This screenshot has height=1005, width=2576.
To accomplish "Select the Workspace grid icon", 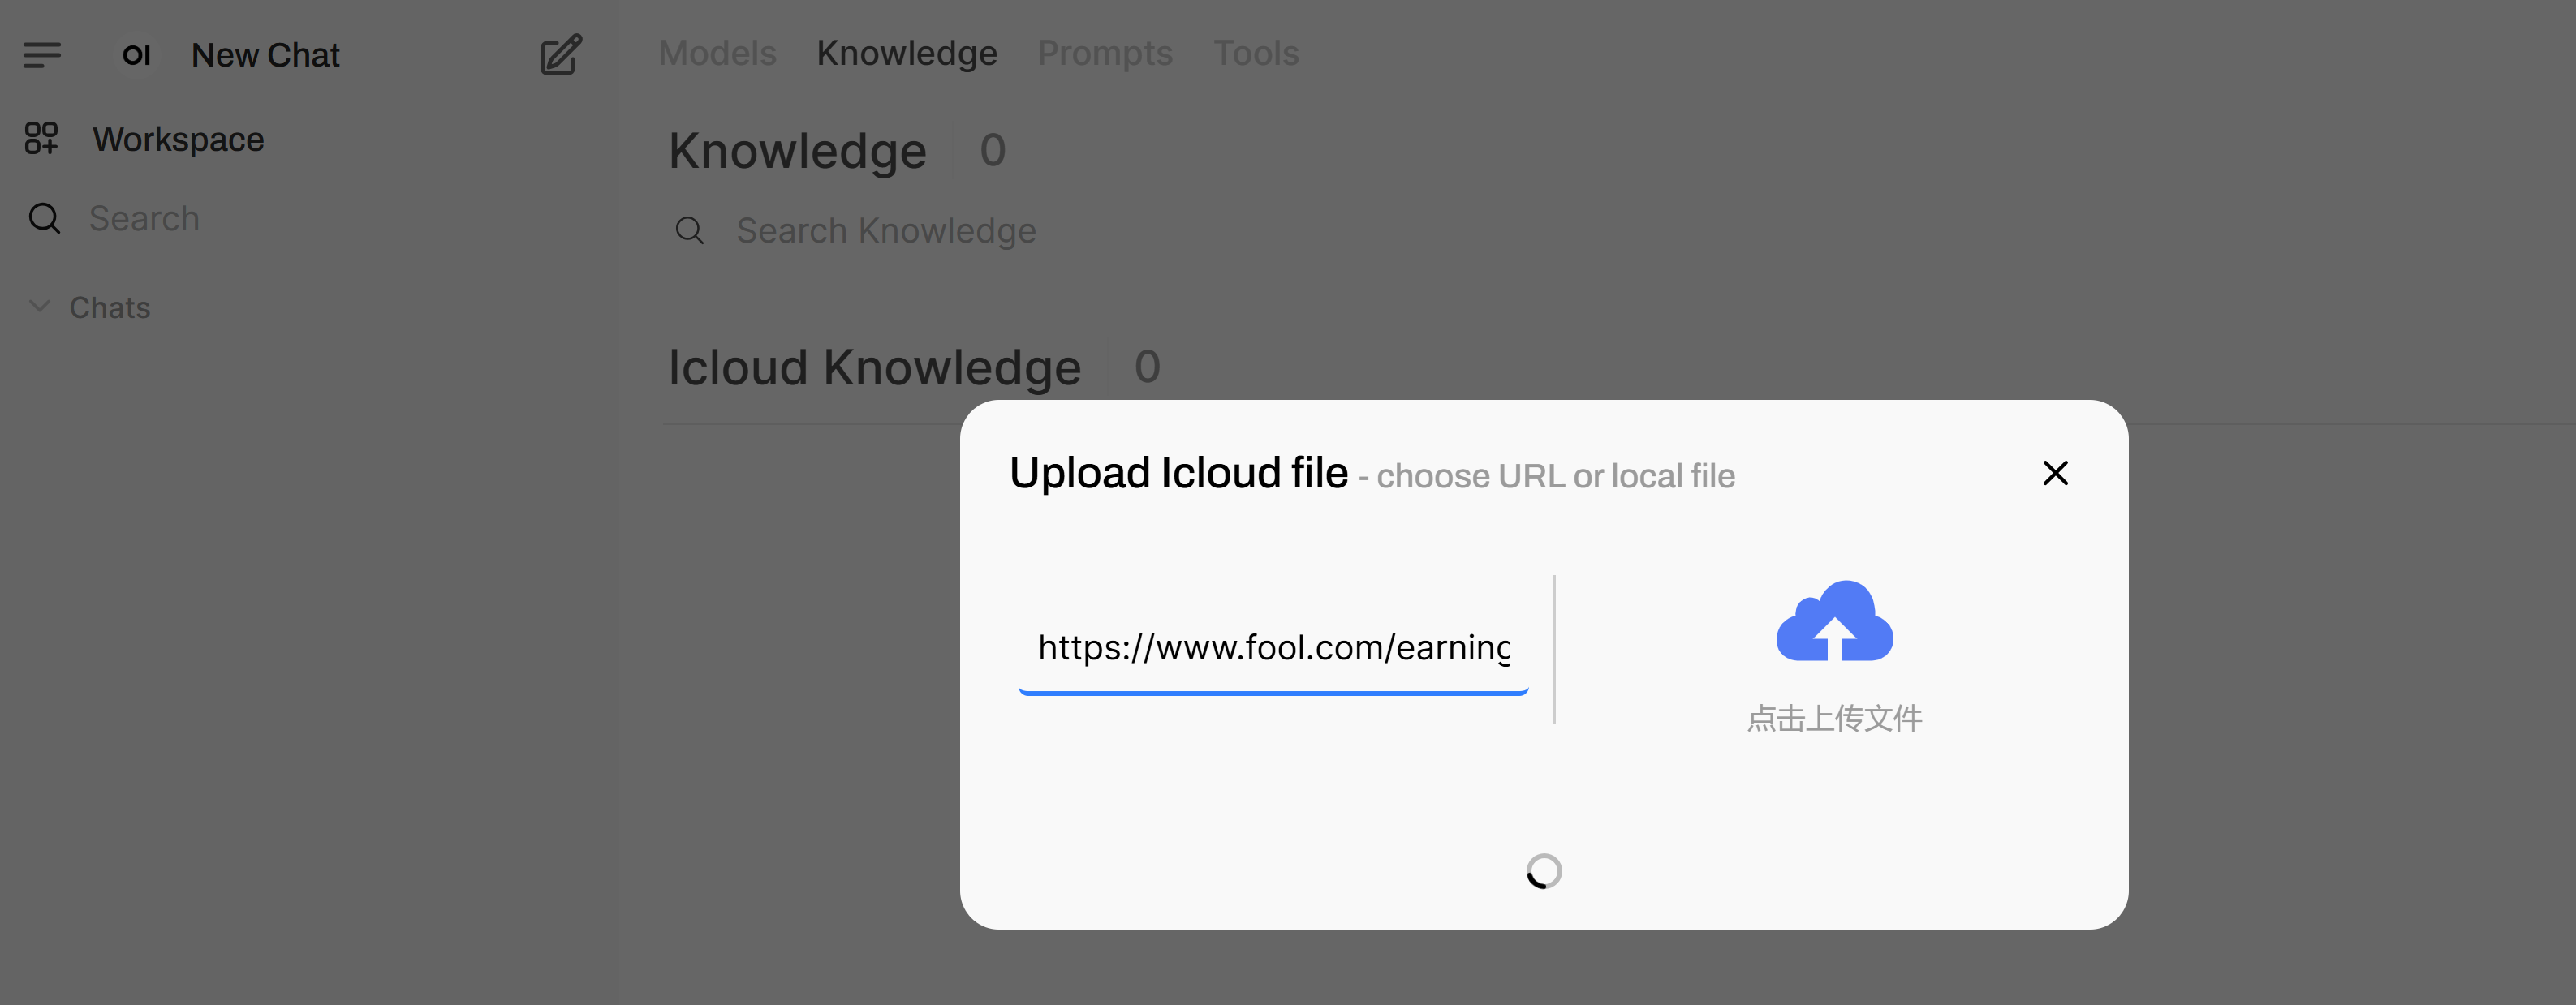I will 42,139.
